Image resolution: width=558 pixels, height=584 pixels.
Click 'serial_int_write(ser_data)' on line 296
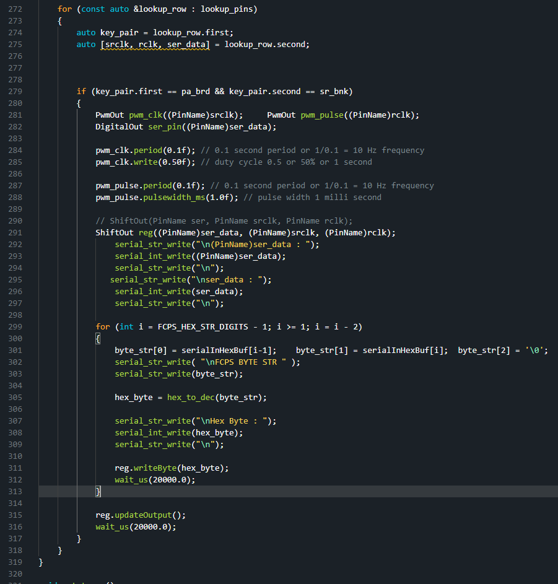pyautogui.click(x=177, y=292)
